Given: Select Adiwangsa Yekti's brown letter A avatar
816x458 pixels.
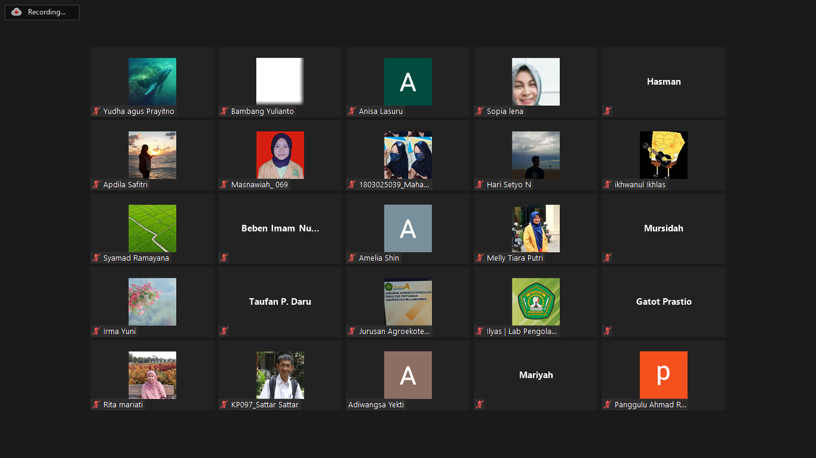Looking at the screenshot, I should coord(408,375).
